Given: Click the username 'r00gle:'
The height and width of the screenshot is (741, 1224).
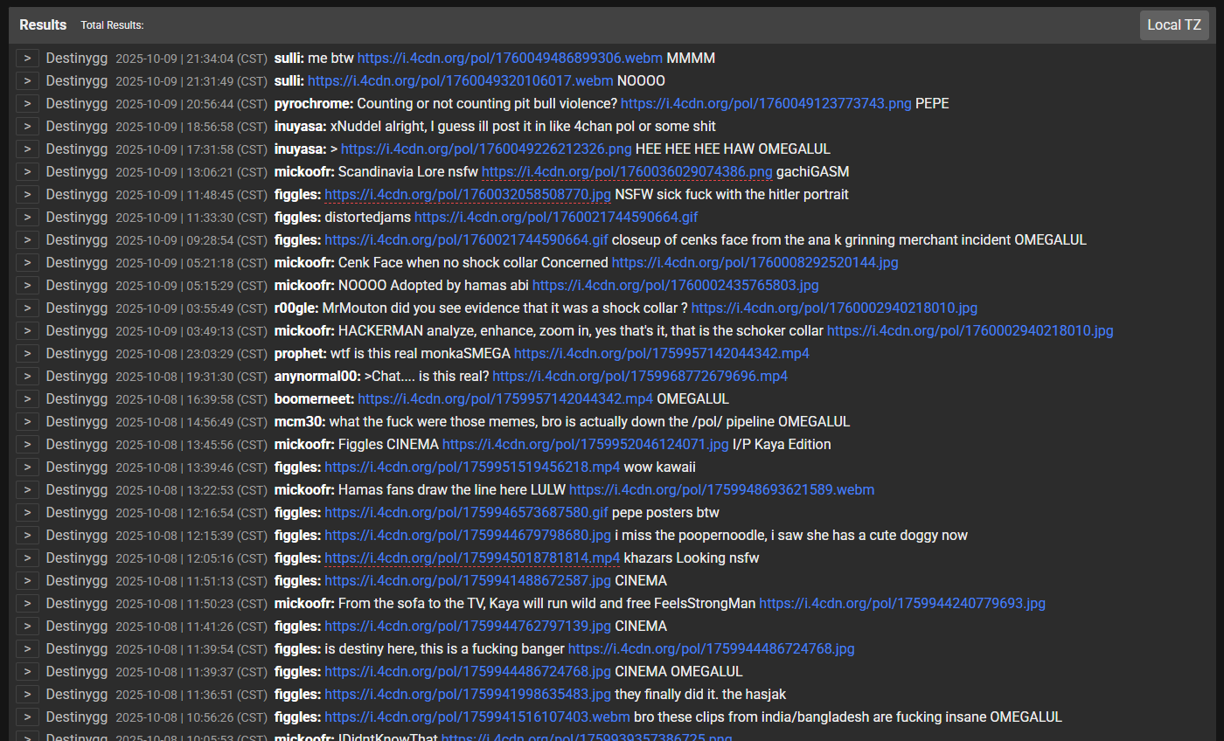Looking at the screenshot, I should 296,308.
